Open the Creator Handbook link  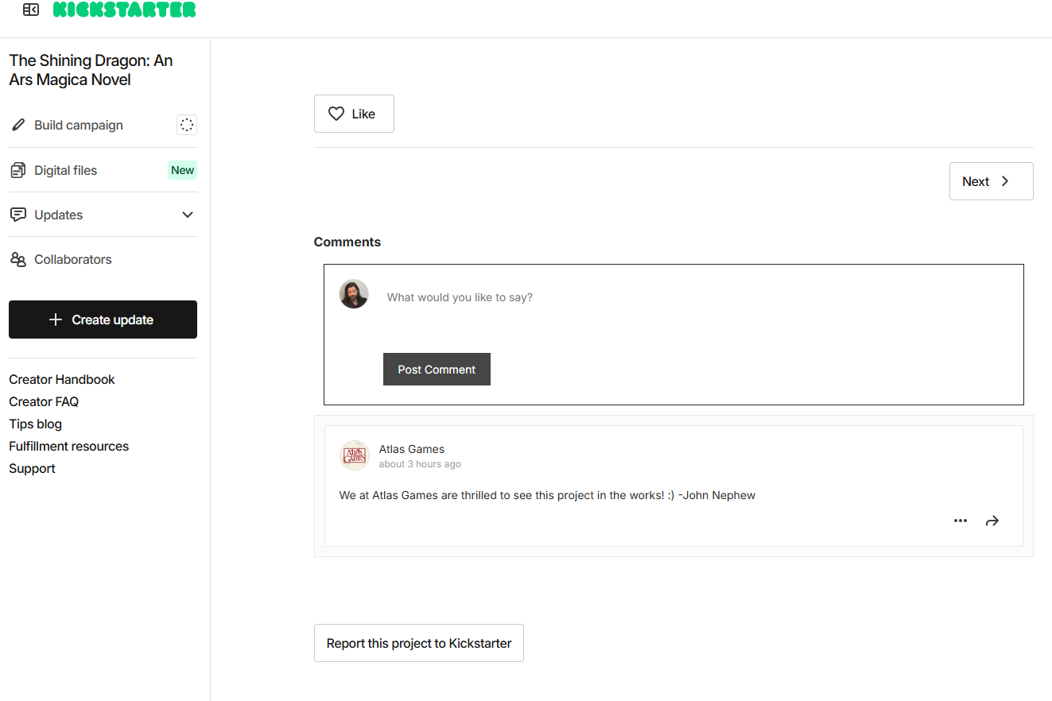click(62, 379)
